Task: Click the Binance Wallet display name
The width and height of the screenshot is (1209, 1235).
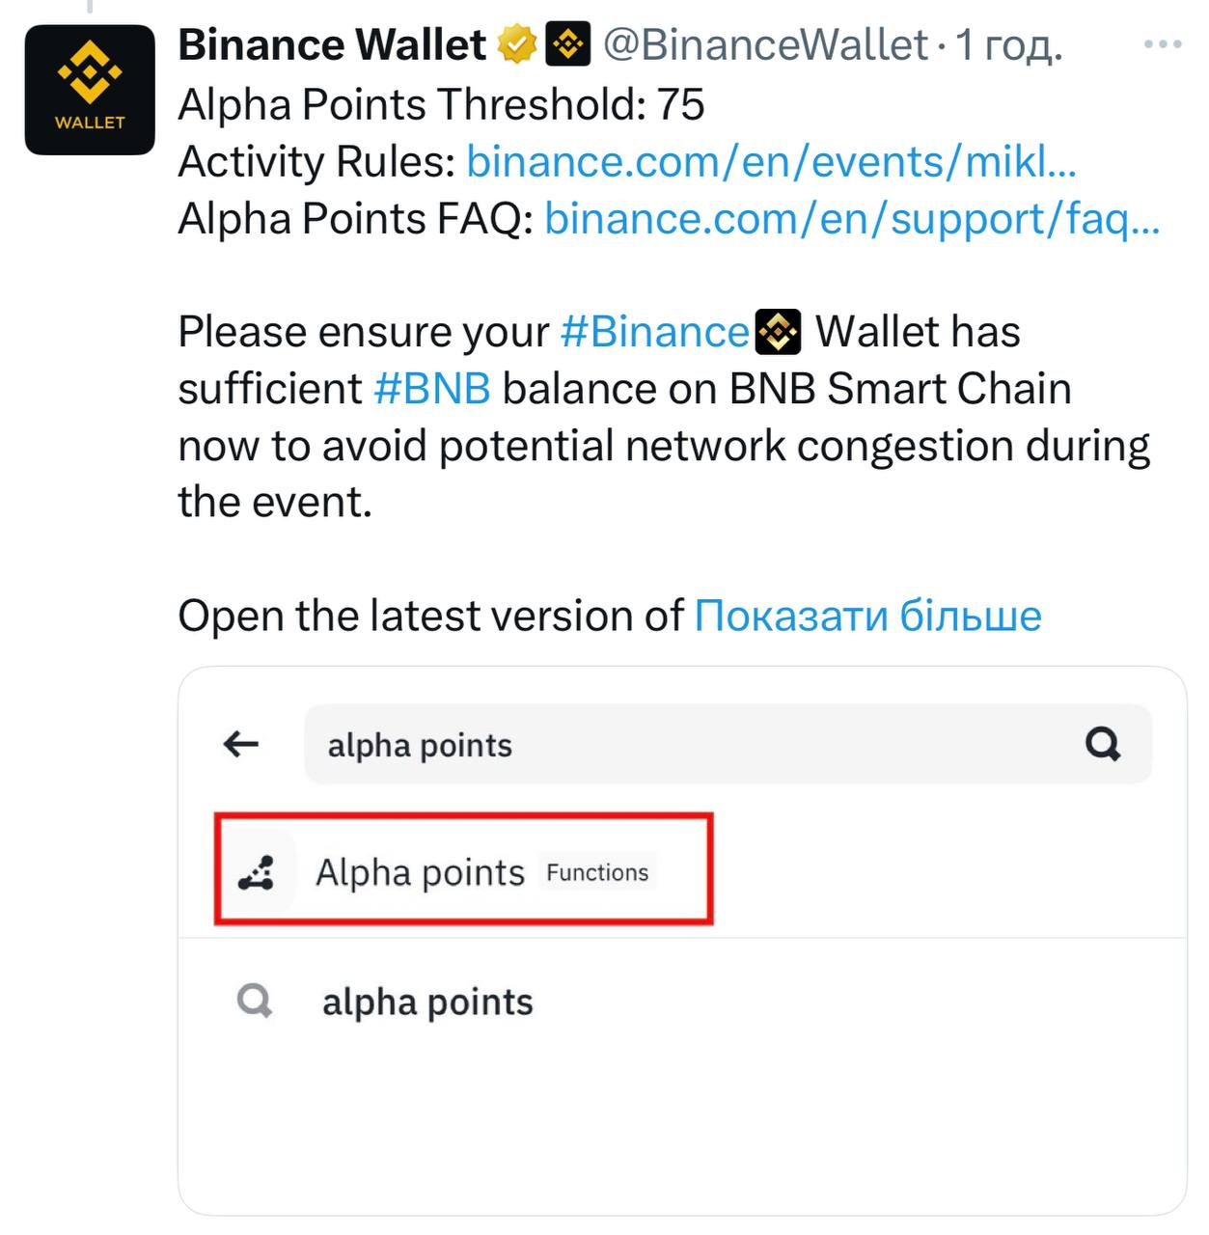Action: pos(332,44)
